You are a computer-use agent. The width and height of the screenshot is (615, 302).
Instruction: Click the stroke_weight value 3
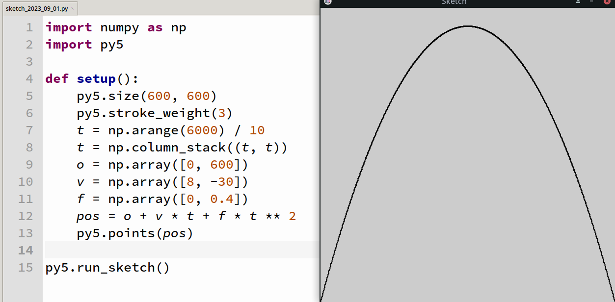coord(222,113)
